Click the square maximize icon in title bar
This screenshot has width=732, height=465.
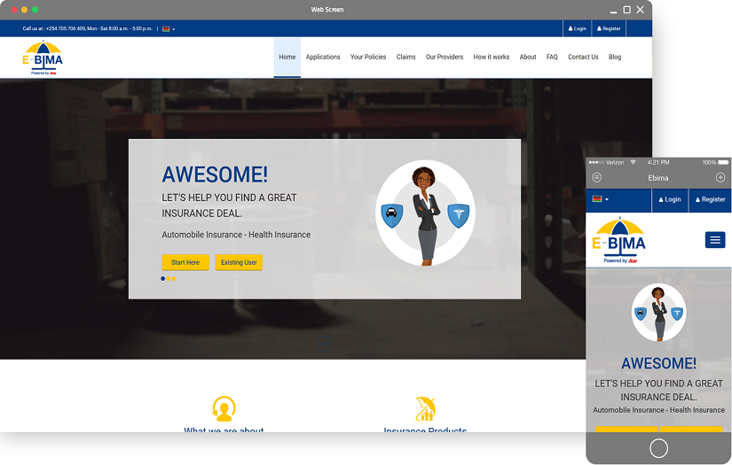(x=627, y=10)
